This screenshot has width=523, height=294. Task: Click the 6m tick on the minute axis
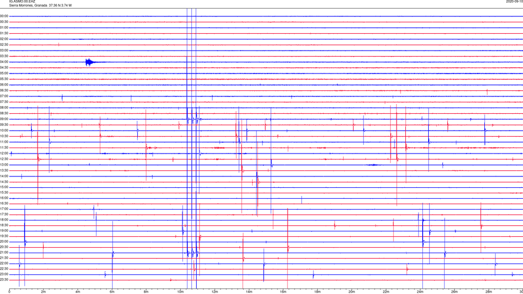[x=112, y=292]
